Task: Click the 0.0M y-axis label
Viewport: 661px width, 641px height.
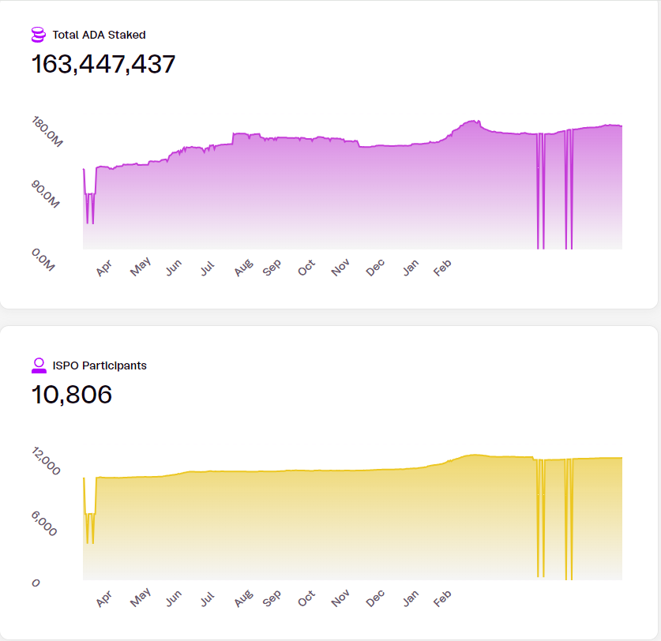Action: pos(43,260)
